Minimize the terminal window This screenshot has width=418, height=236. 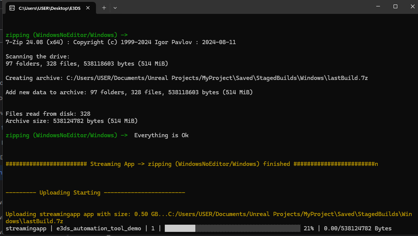pyautogui.click(x=378, y=6)
